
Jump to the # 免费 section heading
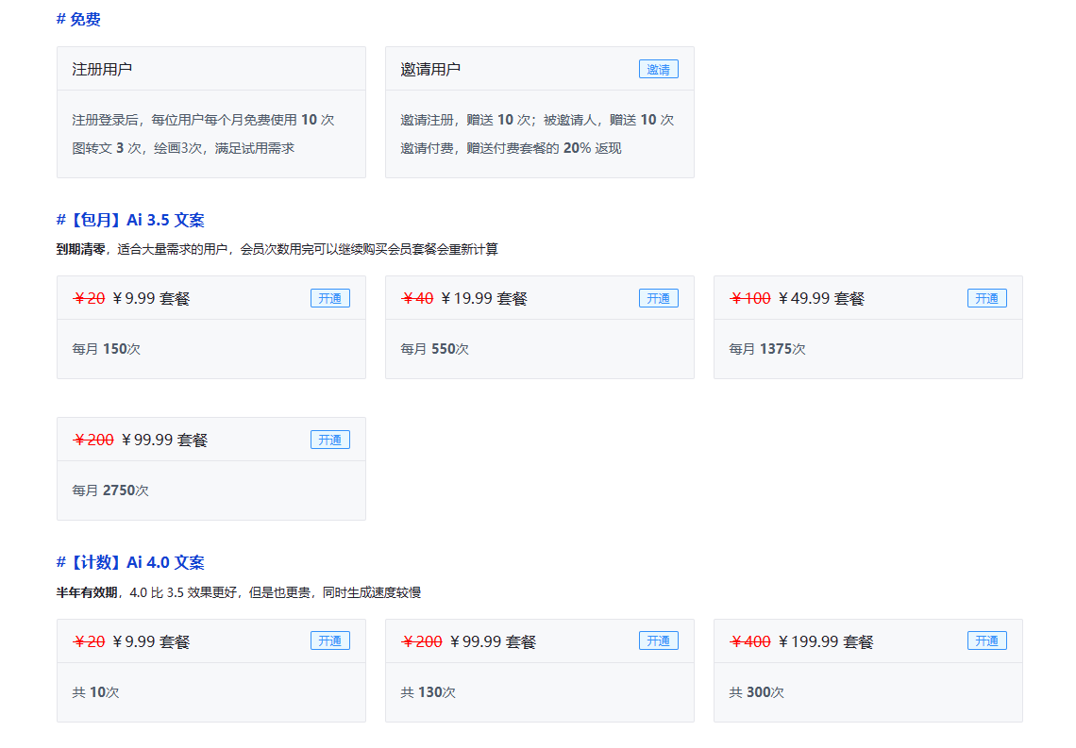[78, 19]
